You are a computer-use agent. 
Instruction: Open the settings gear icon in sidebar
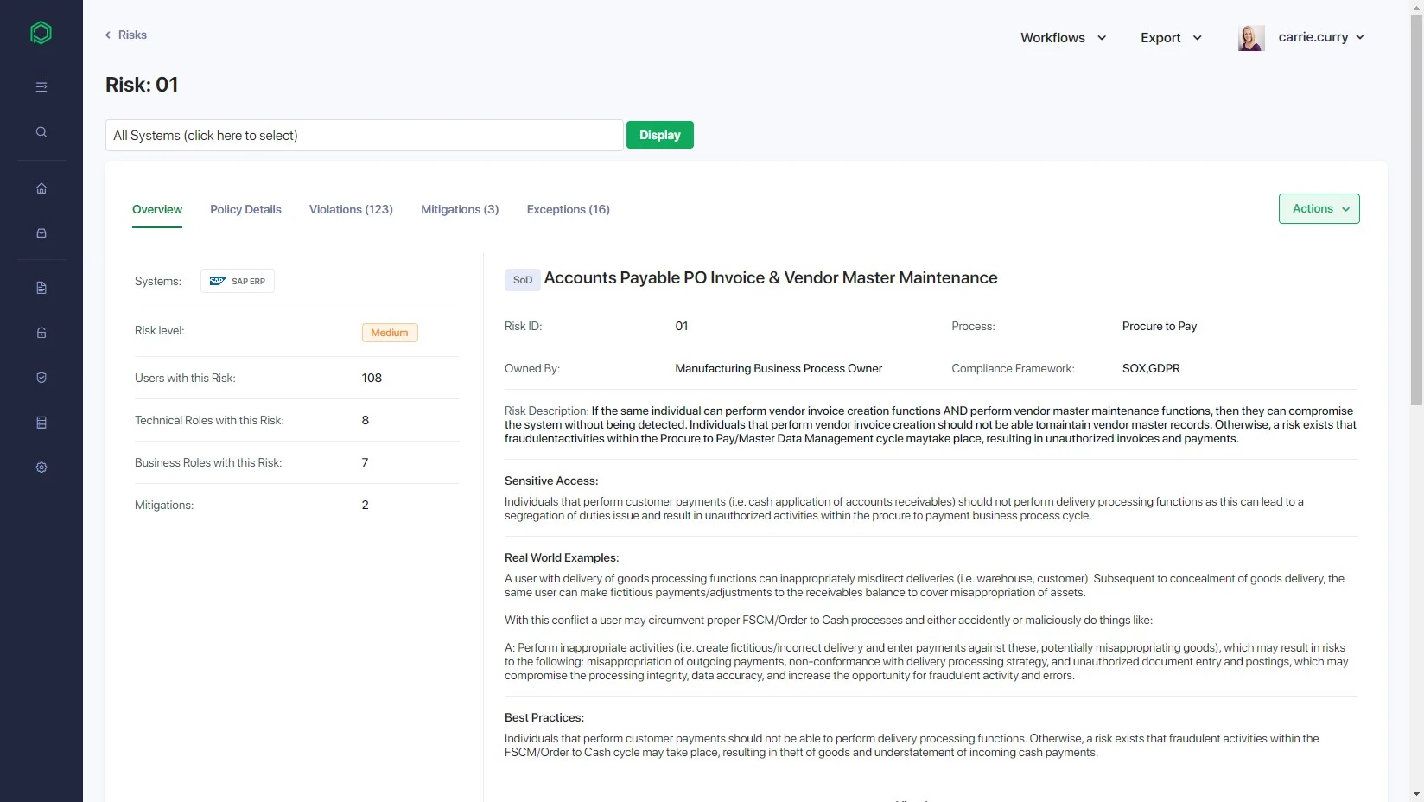[41, 468]
